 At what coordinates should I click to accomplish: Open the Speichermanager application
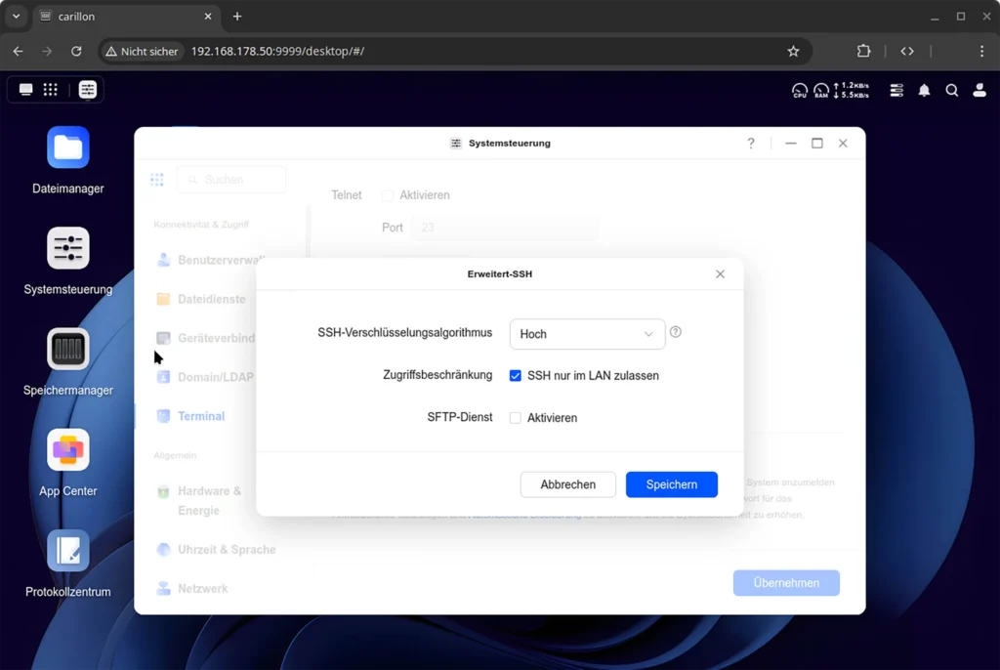[x=66, y=350]
